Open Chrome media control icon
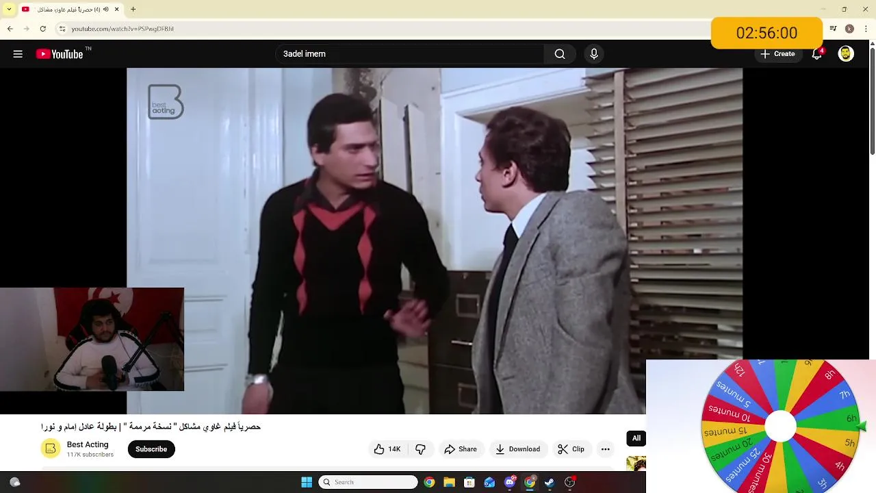876x493 pixels. [x=833, y=29]
